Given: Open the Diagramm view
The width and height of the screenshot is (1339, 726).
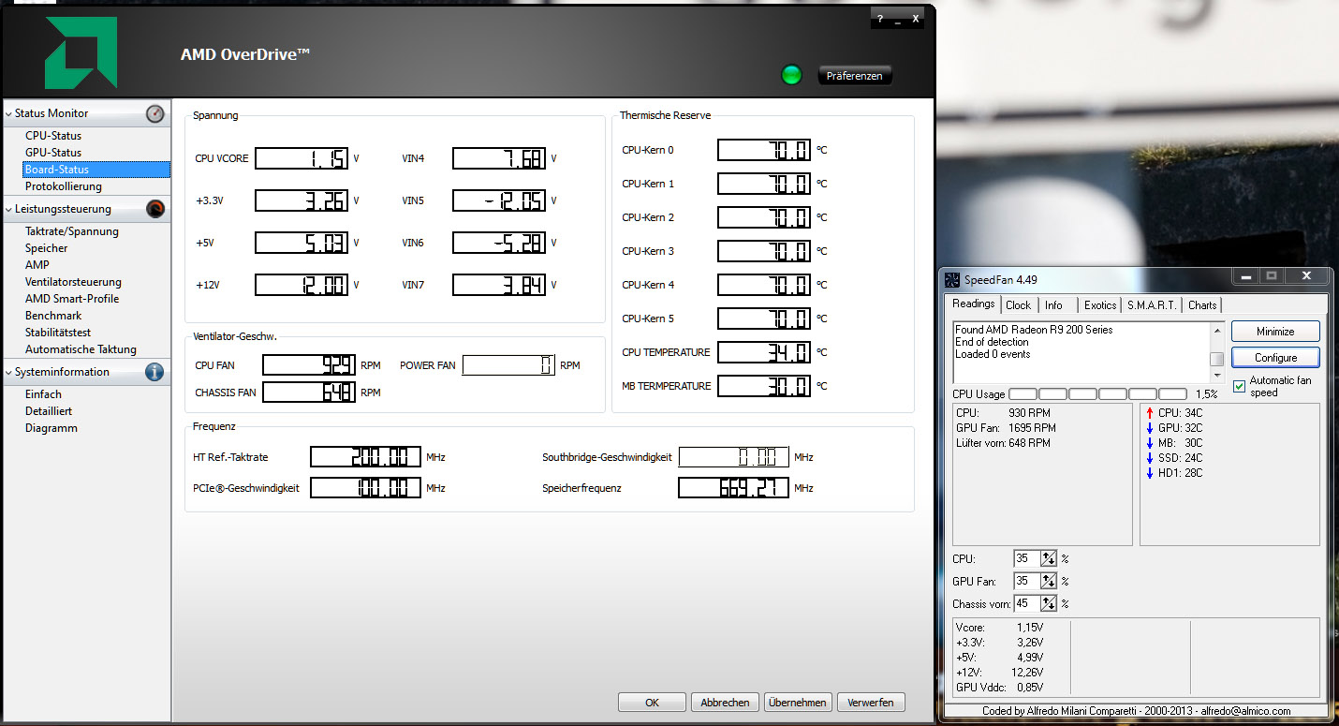Looking at the screenshot, I should (51, 428).
